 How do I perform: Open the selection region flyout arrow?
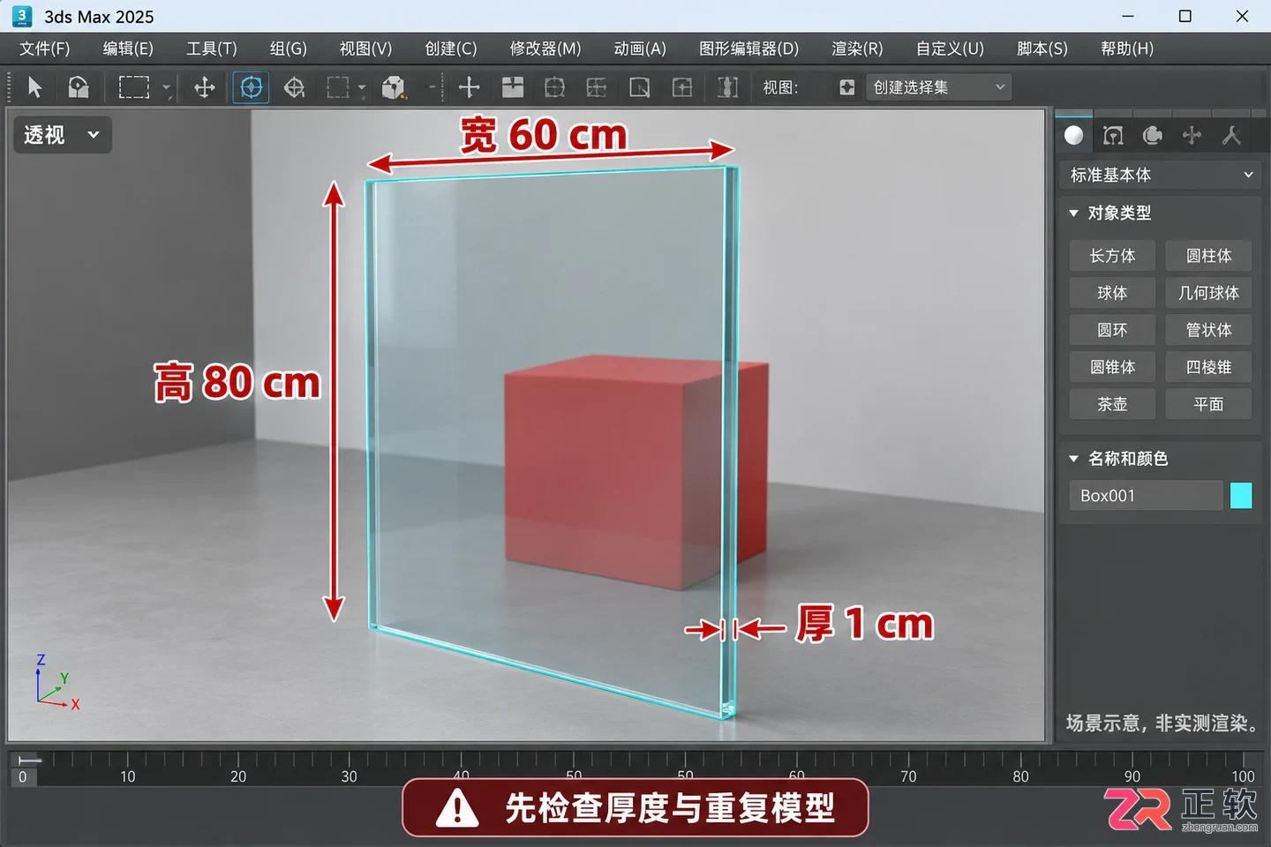pos(167,90)
